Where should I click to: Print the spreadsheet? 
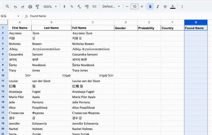30,7
